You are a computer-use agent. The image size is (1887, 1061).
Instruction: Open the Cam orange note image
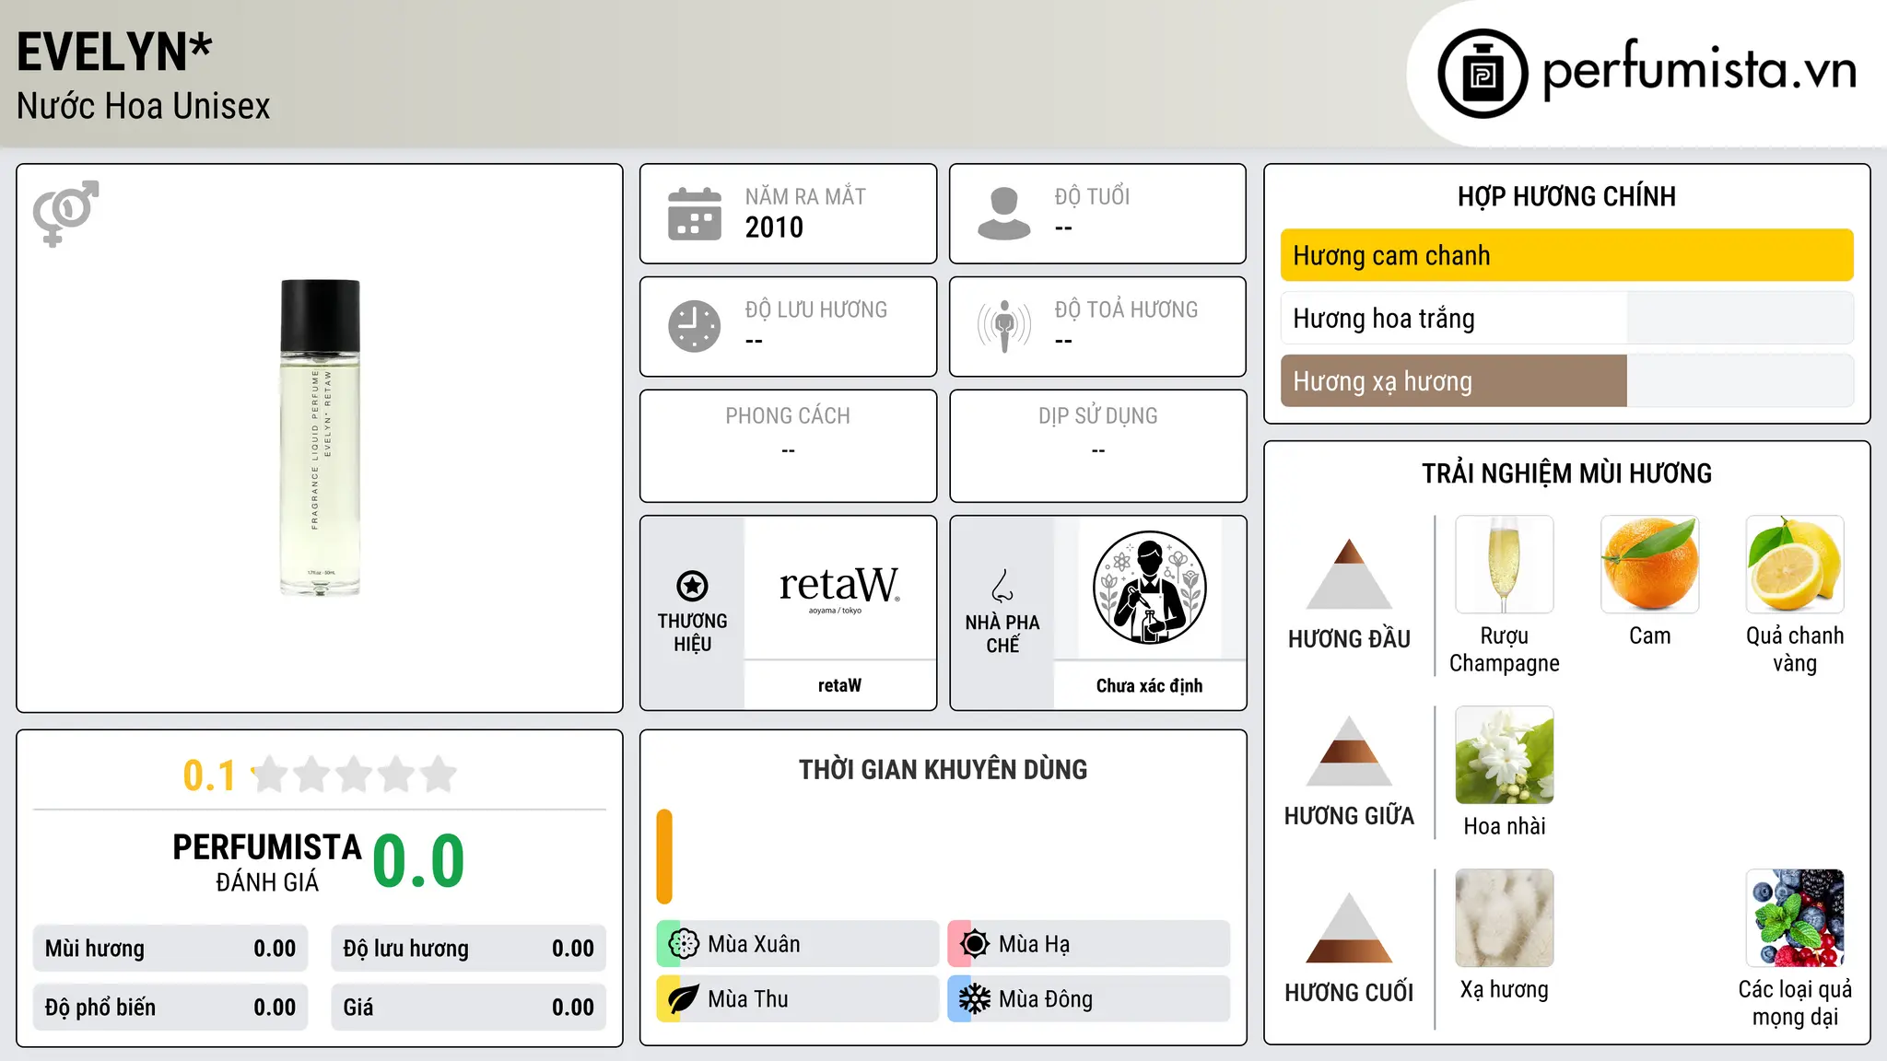1649,565
